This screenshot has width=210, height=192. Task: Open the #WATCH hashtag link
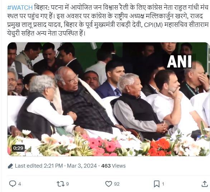(20, 8)
